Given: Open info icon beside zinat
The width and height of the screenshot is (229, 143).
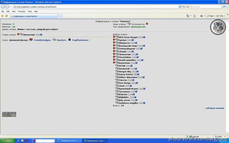Looking at the screenshot, I should pyautogui.click(x=131, y=86).
